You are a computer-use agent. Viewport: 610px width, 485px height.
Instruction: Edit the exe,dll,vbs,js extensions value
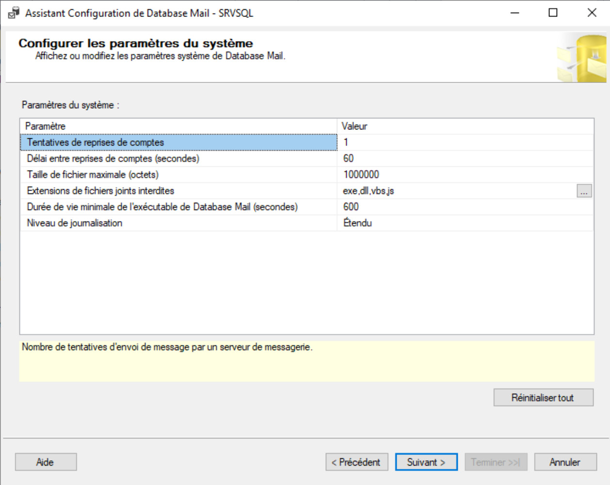pos(456,191)
